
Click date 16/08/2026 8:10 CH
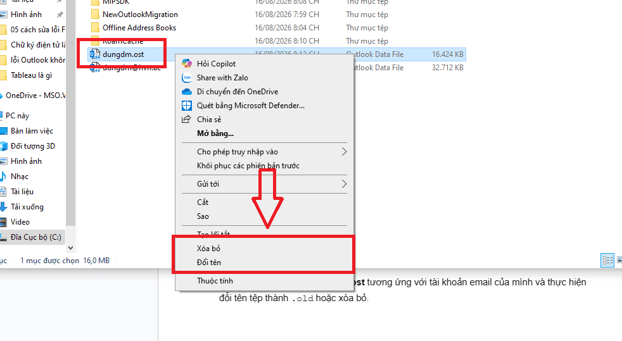point(287,40)
